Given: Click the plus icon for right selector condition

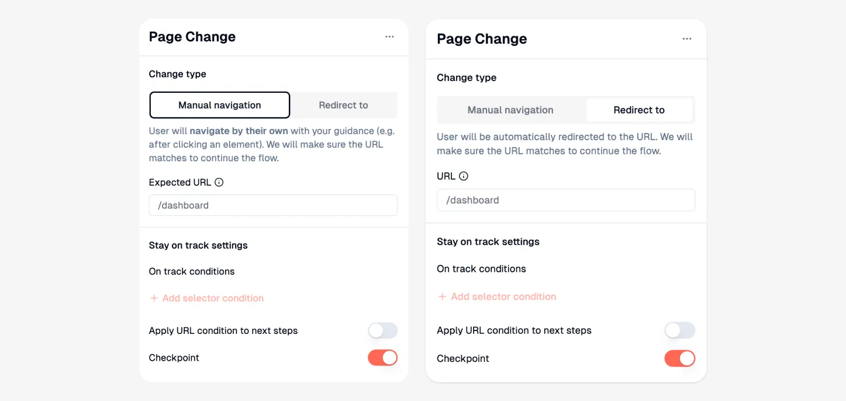Looking at the screenshot, I should (443, 296).
